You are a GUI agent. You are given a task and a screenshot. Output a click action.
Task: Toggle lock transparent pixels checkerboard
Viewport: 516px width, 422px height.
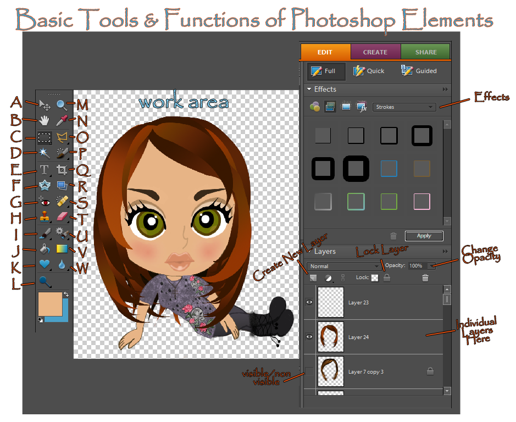pyautogui.click(x=374, y=278)
